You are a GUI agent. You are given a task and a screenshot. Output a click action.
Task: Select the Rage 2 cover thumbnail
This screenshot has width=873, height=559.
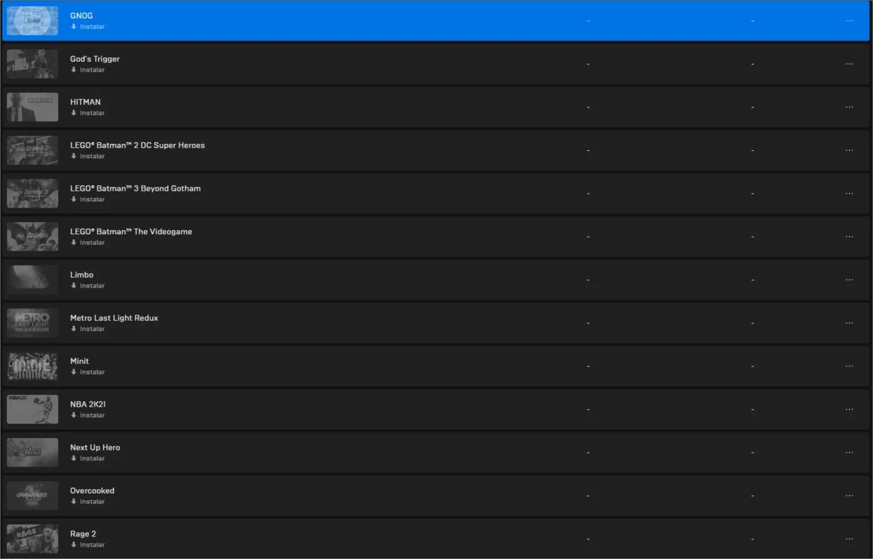pyautogui.click(x=32, y=538)
